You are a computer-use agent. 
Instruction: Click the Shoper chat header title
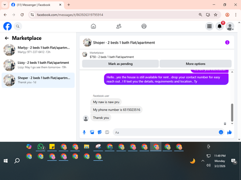click(124, 43)
